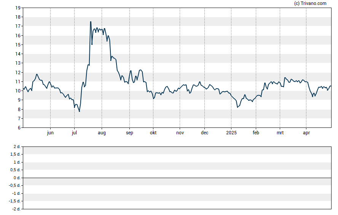
Task: Click the '15' price axis label
Action: coord(18,45)
